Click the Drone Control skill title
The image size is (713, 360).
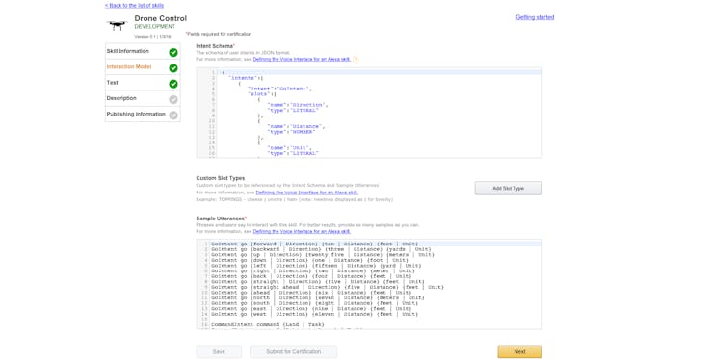161,18
